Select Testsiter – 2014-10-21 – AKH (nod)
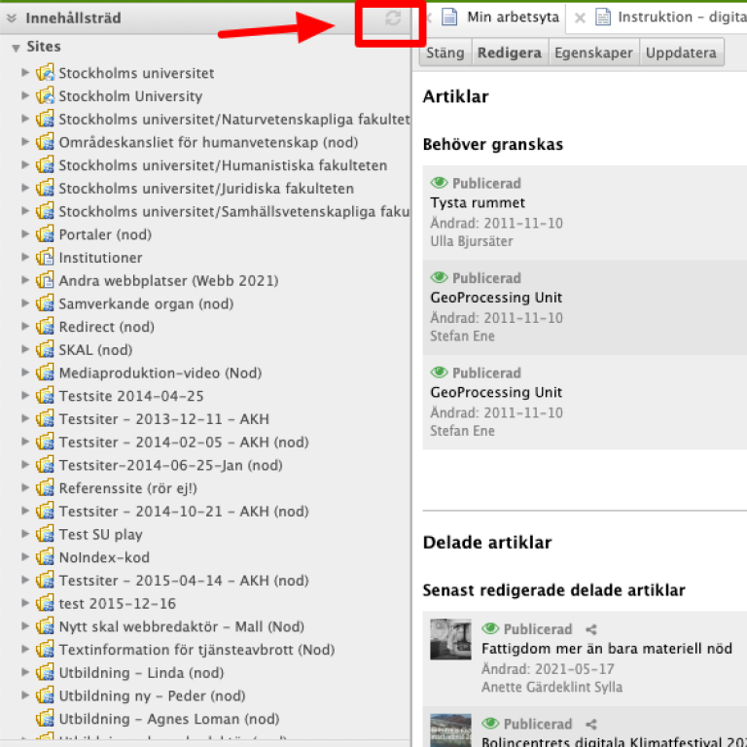The height and width of the screenshot is (747, 747). click(x=184, y=512)
